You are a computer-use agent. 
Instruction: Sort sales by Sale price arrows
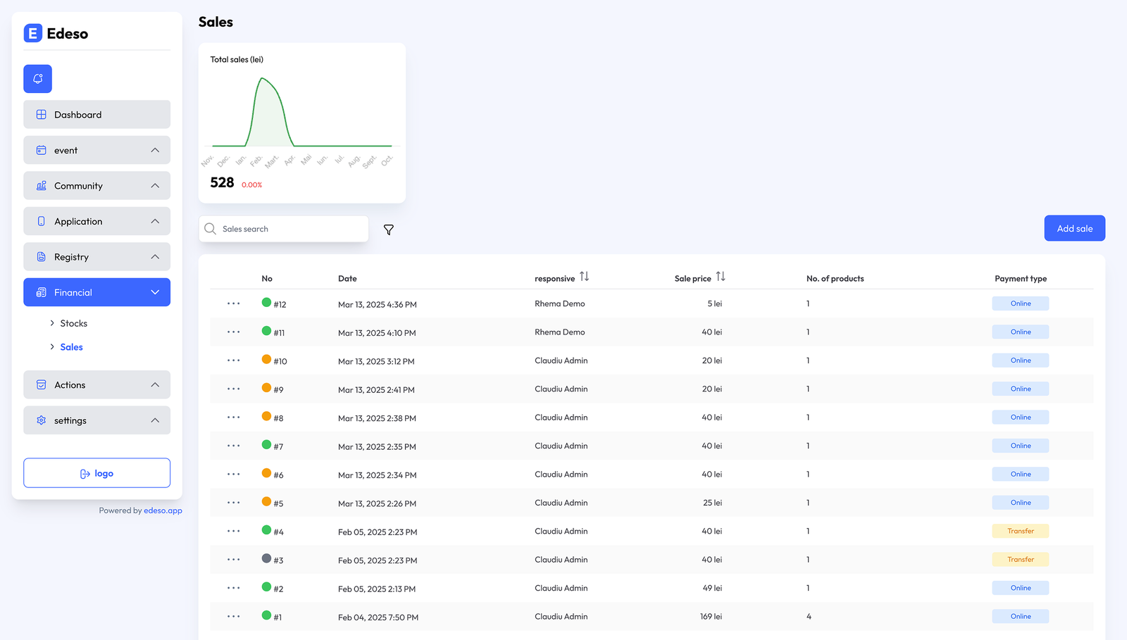pos(720,277)
